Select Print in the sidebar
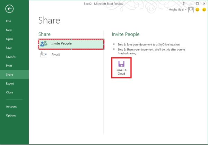 point(9,66)
